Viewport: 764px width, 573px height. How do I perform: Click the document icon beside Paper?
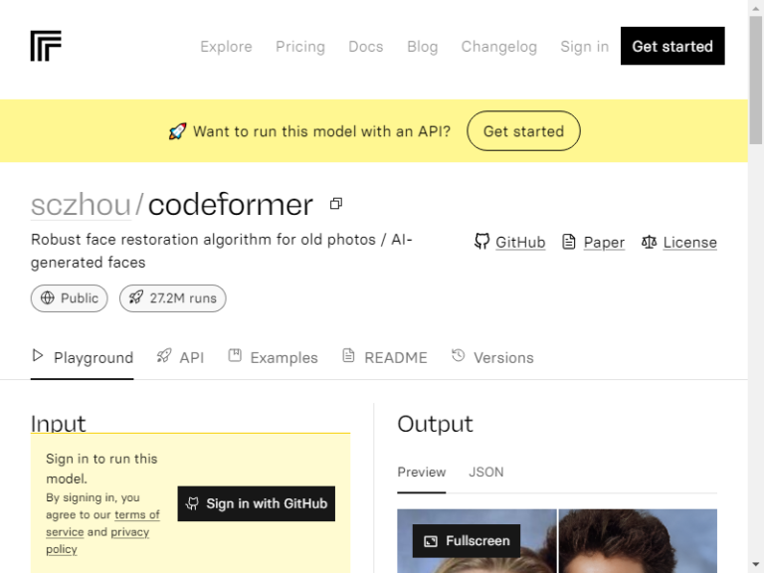click(569, 242)
